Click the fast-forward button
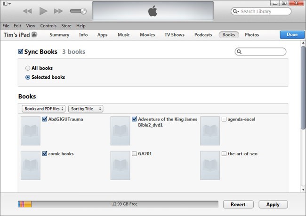The image size is (306, 216). (x=58, y=11)
